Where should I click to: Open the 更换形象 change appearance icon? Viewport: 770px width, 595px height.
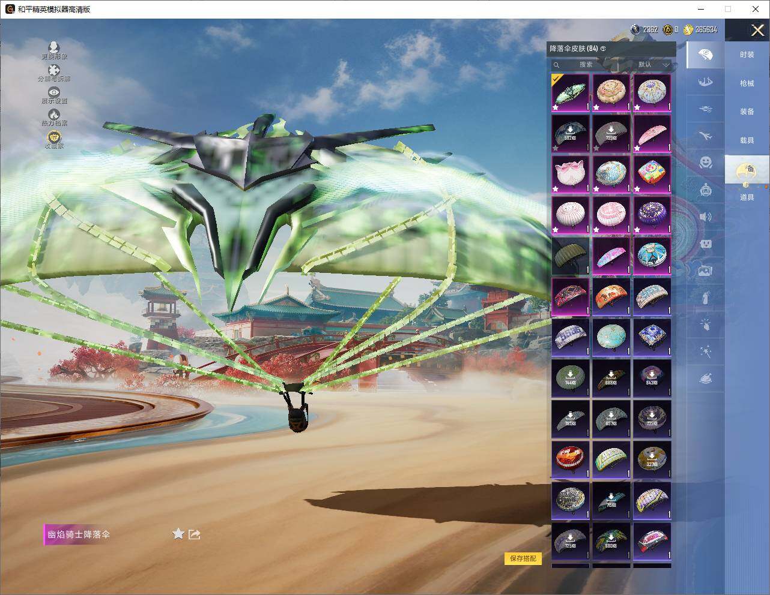[x=54, y=50]
